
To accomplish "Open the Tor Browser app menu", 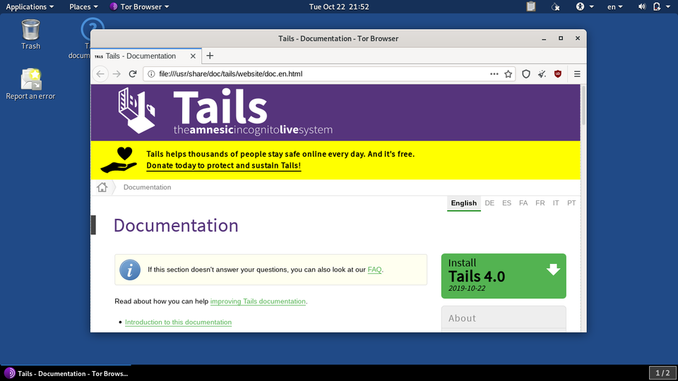I will click(x=139, y=6).
